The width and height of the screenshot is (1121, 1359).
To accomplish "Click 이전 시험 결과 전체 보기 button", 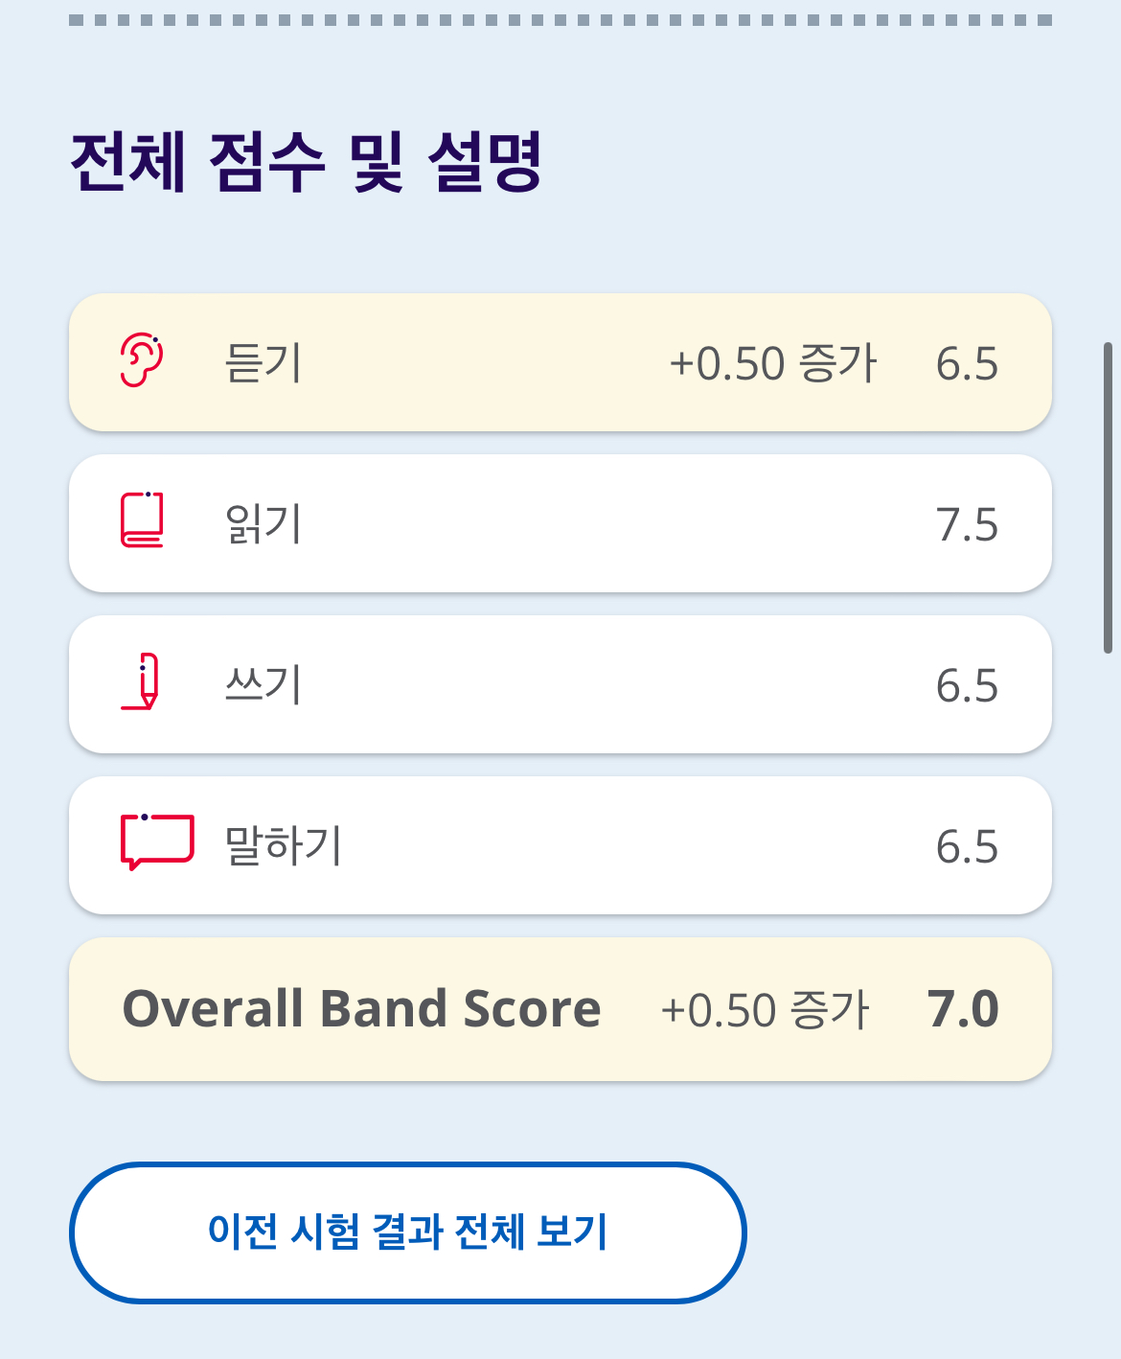I will 407,1232.
